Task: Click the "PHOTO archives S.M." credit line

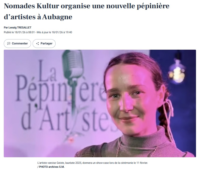Action: point(51,167)
